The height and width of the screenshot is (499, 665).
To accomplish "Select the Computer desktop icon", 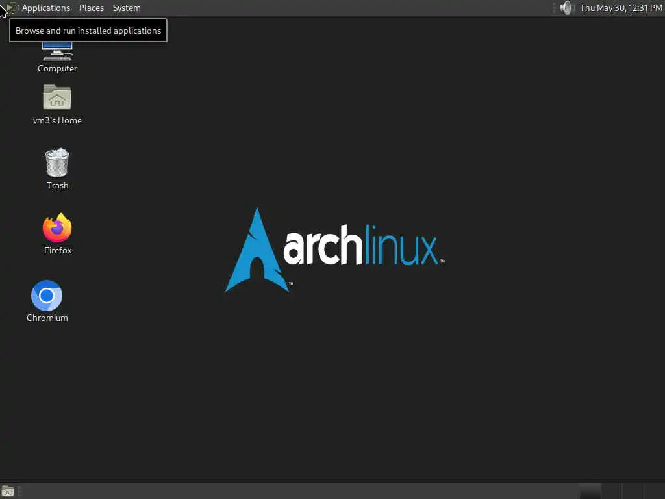I will (x=57, y=57).
